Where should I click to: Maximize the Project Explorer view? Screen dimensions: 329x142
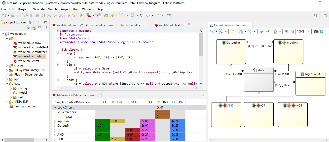point(46,22)
